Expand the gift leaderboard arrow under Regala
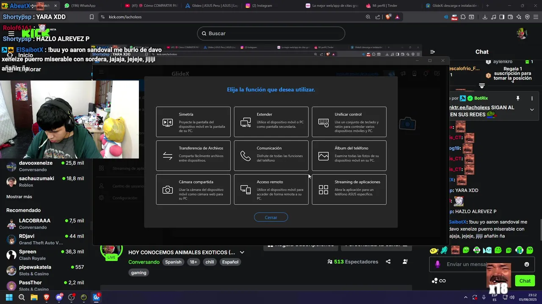 [x=481, y=86]
